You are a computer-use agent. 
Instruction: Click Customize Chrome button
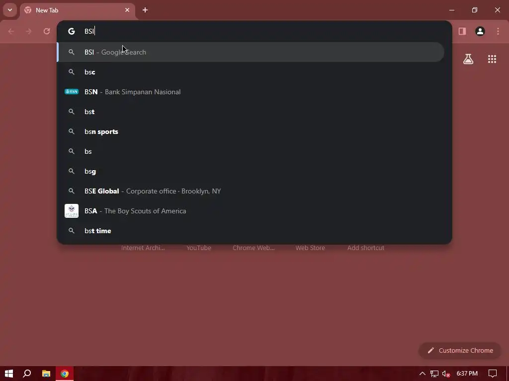(x=460, y=351)
